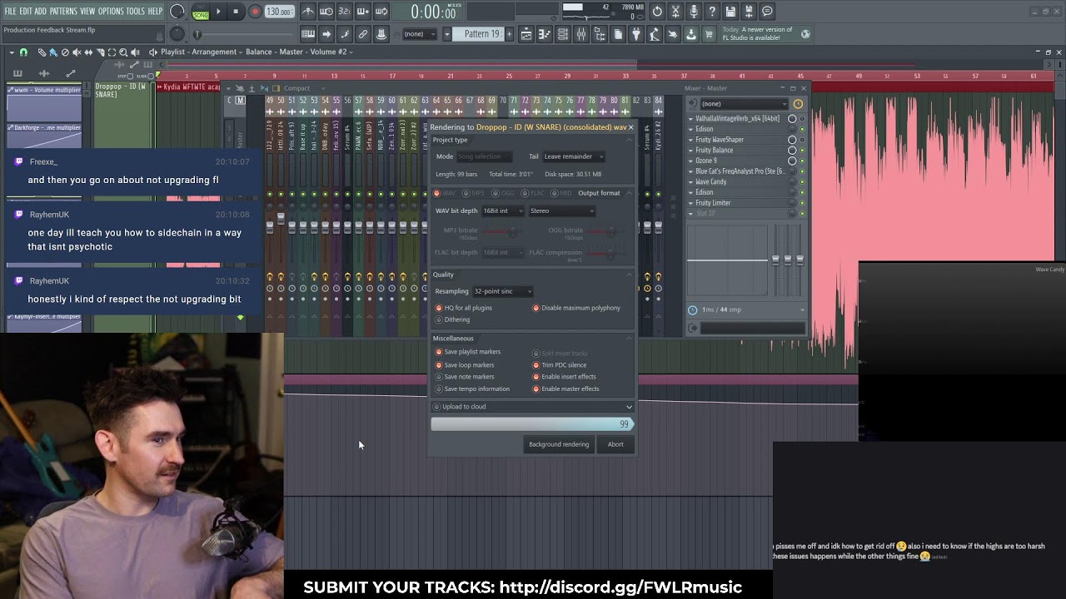Open the plugin picker plug icon
Viewport: 1066px width, 599px height.
636,34
